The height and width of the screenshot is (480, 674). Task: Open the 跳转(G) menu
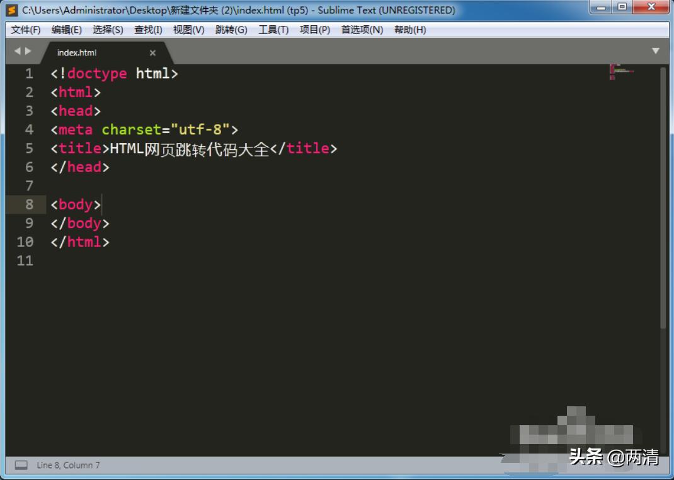231,30
